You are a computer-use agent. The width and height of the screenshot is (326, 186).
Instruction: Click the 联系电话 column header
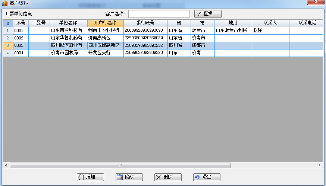[x=306, y=23]
